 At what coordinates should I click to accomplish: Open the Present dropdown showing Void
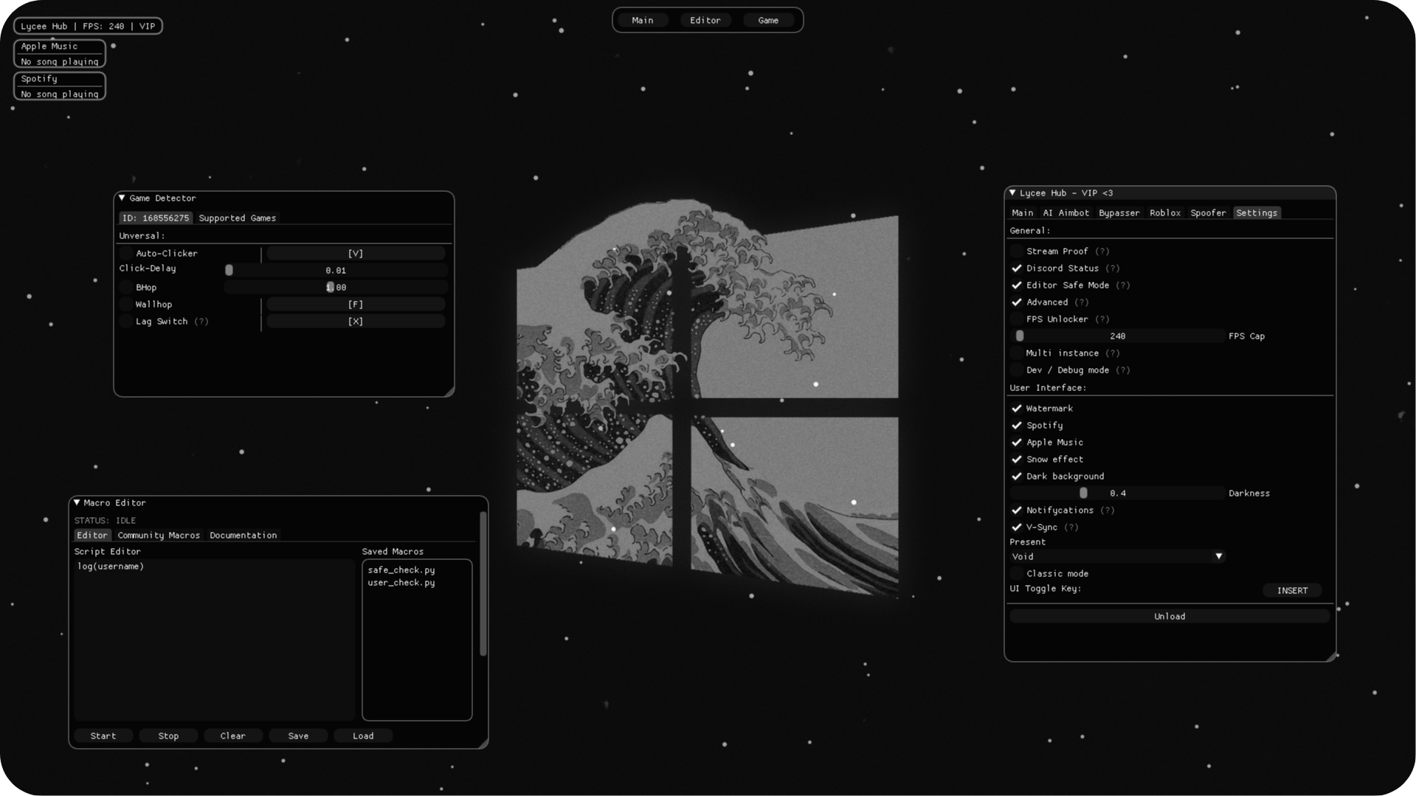pos(1117,557)
